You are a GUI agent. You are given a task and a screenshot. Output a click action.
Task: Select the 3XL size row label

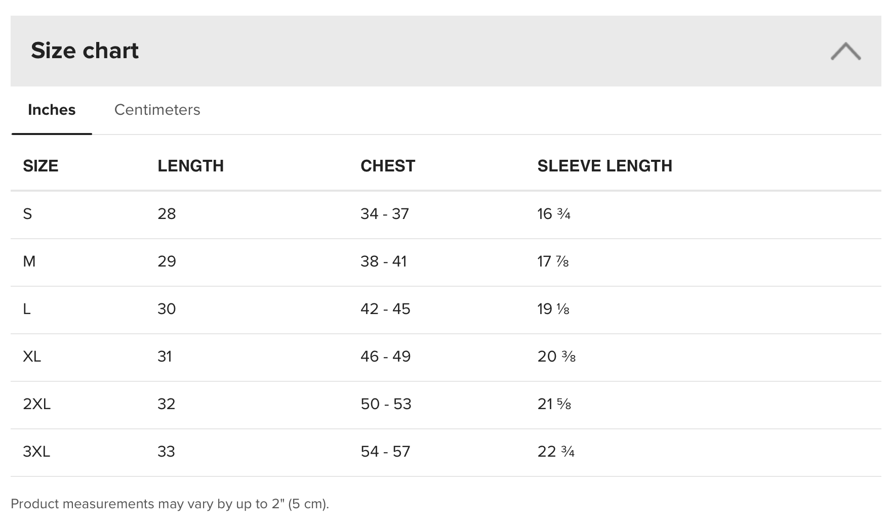[x=36, y=452]
